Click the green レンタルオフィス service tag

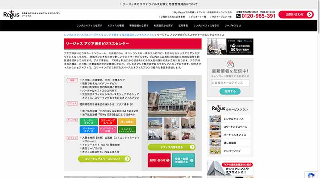(x=88, y=121)
